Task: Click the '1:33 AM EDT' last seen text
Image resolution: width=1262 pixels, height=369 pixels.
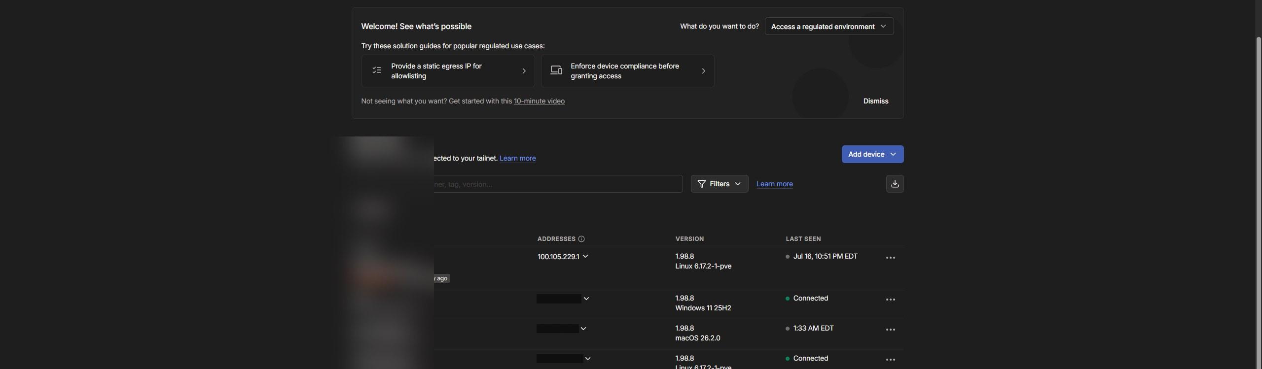Action: 813,328
